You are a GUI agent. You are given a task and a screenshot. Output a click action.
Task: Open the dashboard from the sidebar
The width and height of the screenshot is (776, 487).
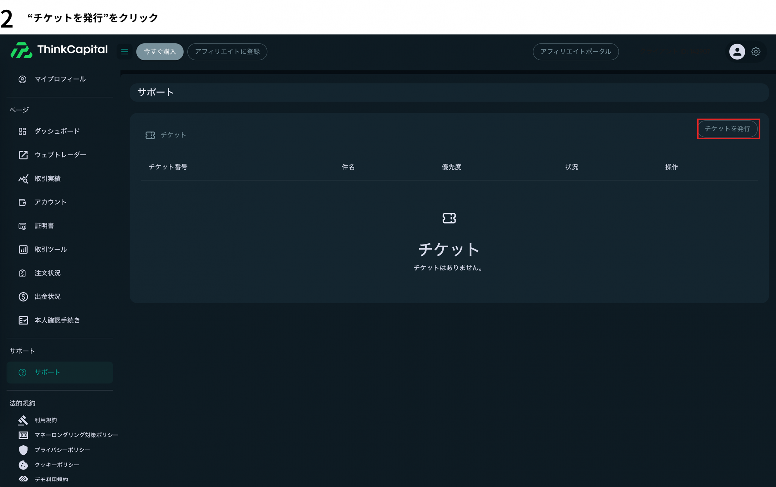[x=57, y=131]
